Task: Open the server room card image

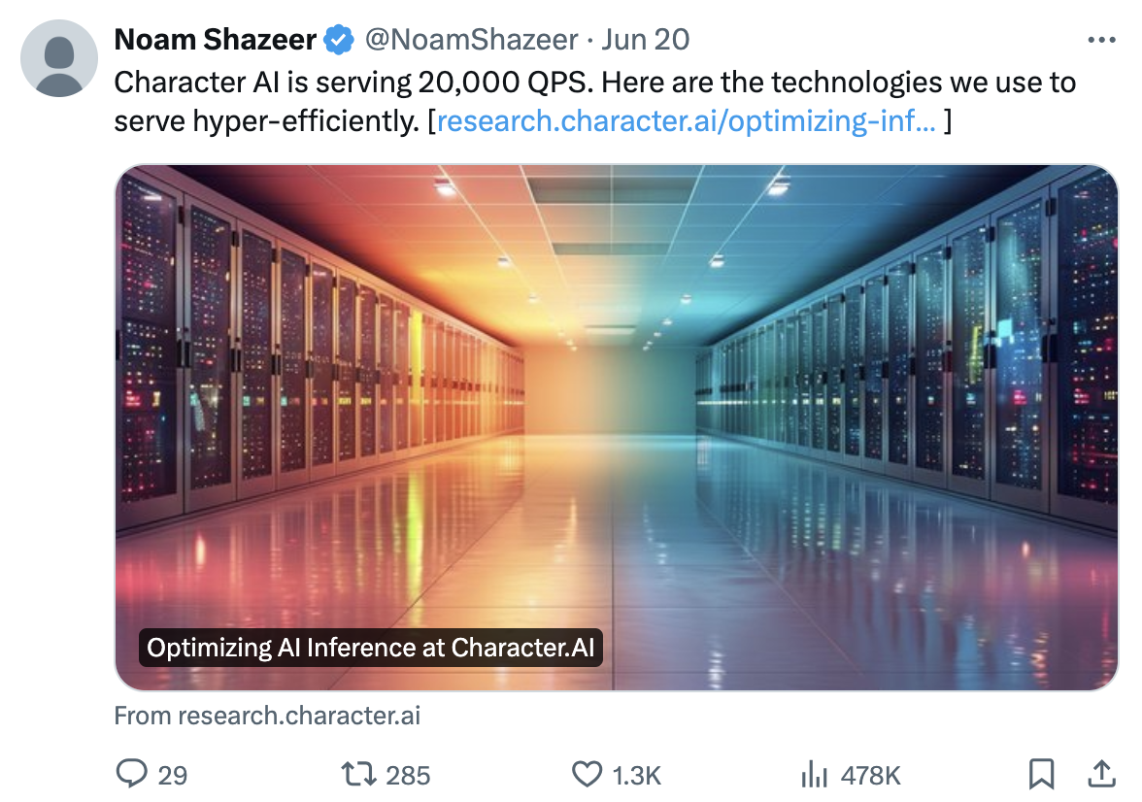Action: click(616, 427)
